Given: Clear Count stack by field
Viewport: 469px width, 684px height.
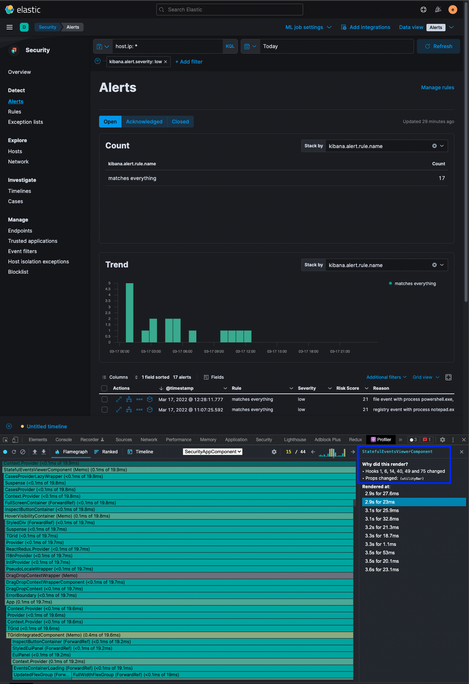Looking at the screenshot, I should (435, 146).
